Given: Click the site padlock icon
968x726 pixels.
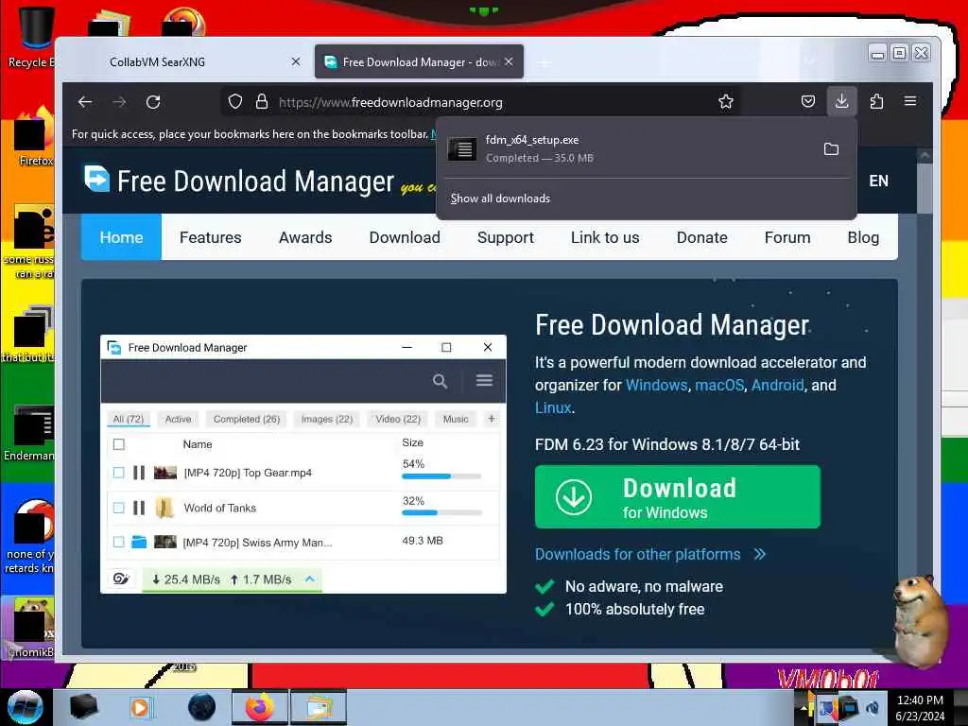Looking at the screenshot, I should [x=262, y=102].
